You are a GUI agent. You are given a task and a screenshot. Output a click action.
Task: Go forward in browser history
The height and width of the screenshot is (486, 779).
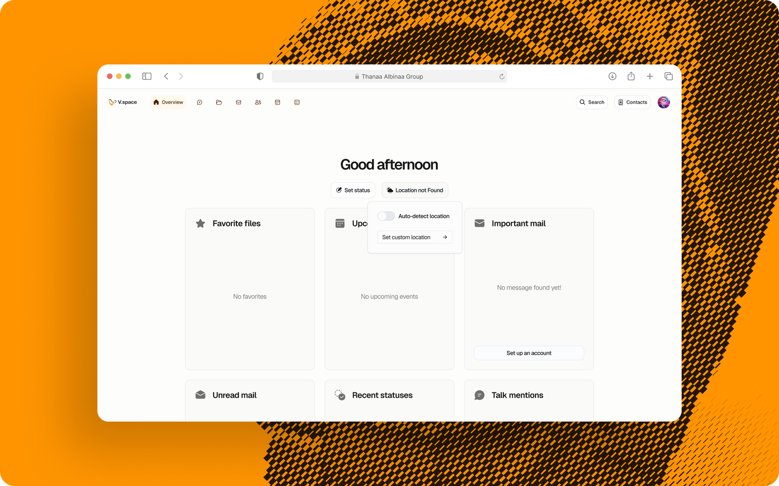pos(181,76)
